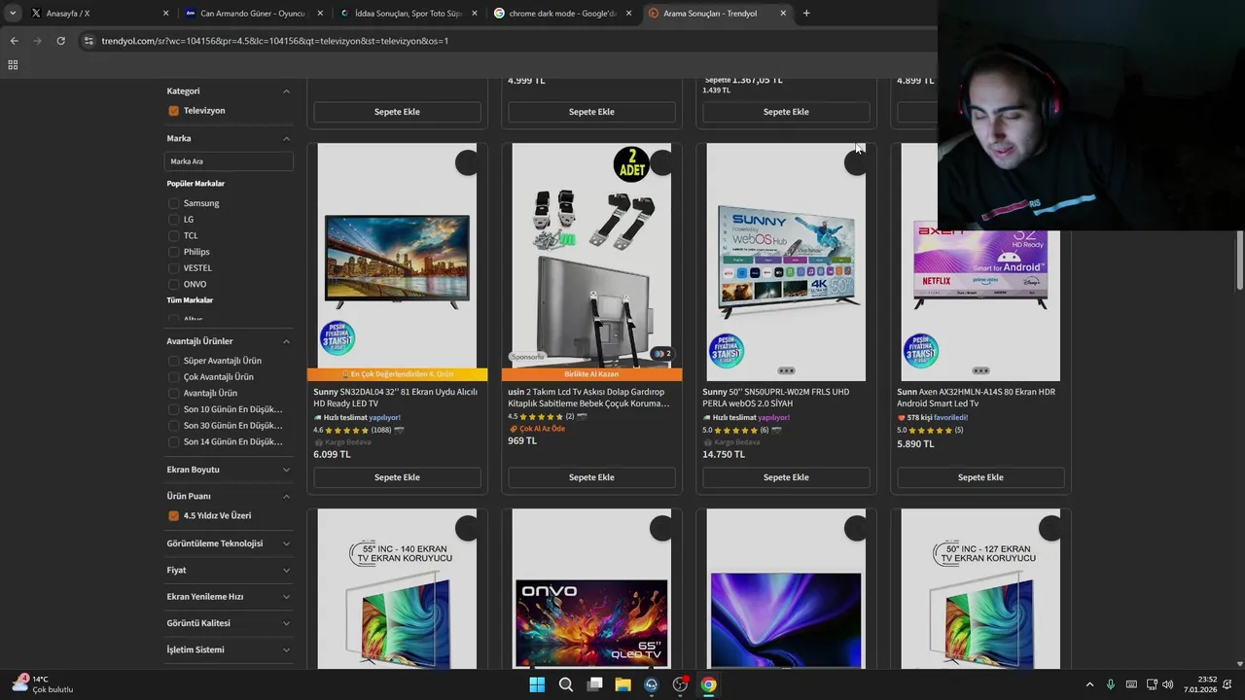Screen dimensions: 1245x700
Task: Check the Philips brand filter
Action: click(x=173, y=252)
